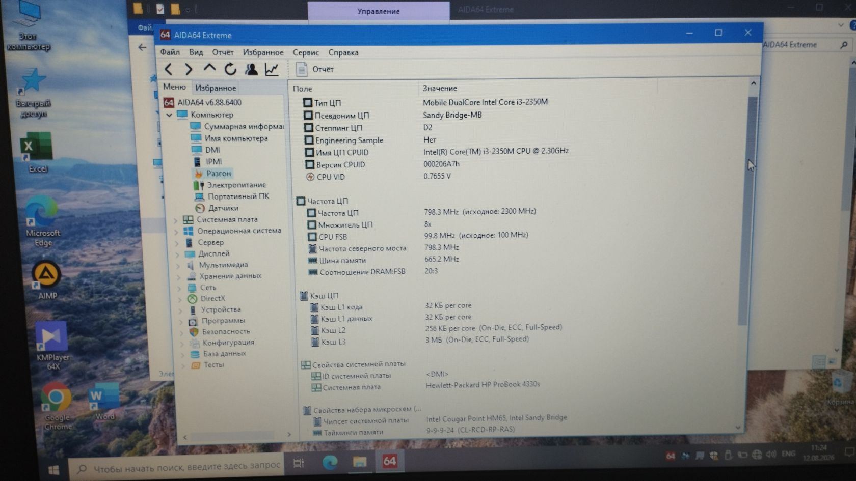Viewport: 856px width, 481px height.
Task: Open the Справка menu
Action: pos(343,52)
